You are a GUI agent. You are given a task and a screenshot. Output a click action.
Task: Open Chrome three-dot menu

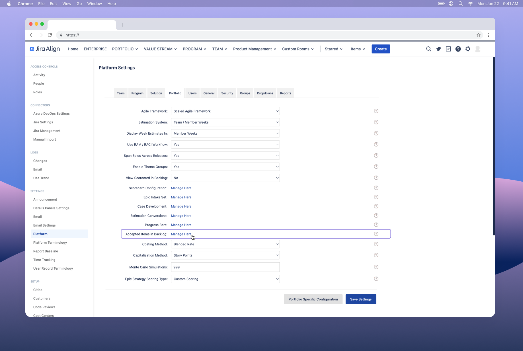pos(489,35)
